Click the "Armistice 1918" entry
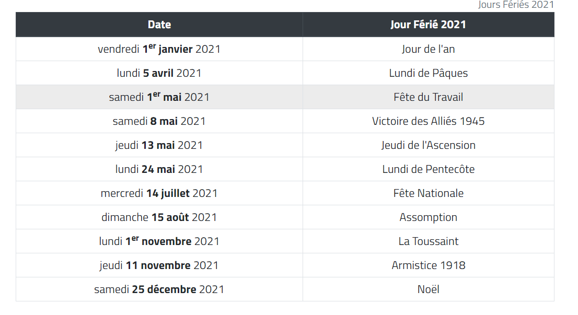 coord(428,265)
